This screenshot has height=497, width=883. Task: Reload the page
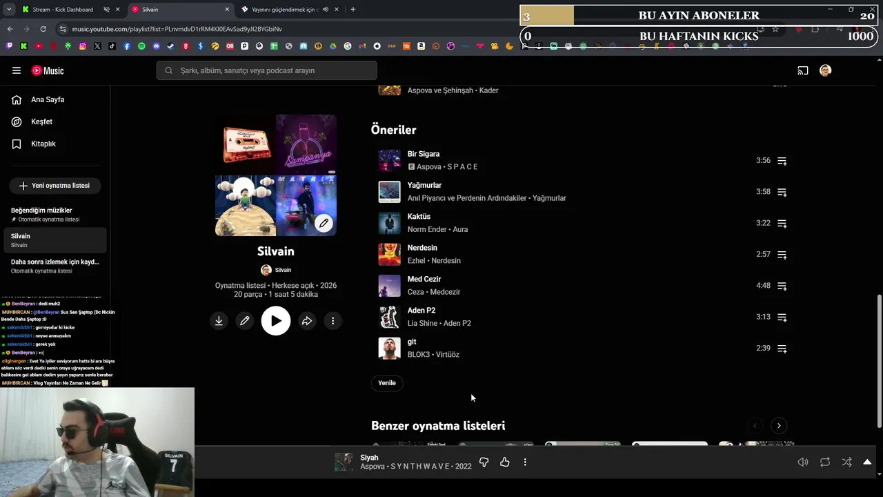pos(43,29)
